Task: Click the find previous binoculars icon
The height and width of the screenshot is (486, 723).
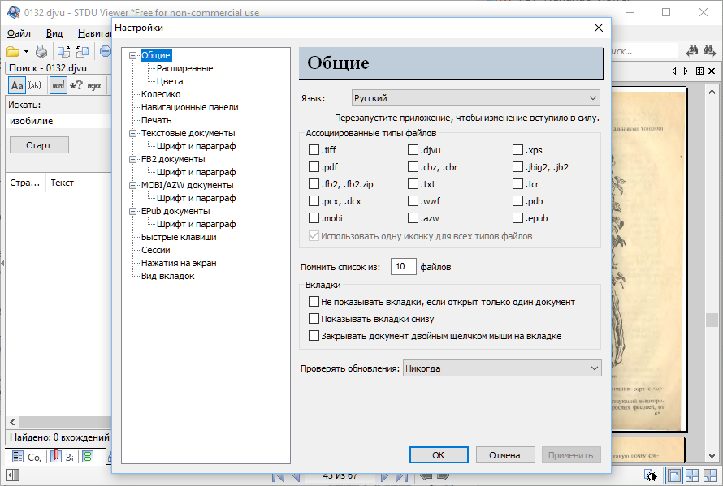Action: click(693, 51)
